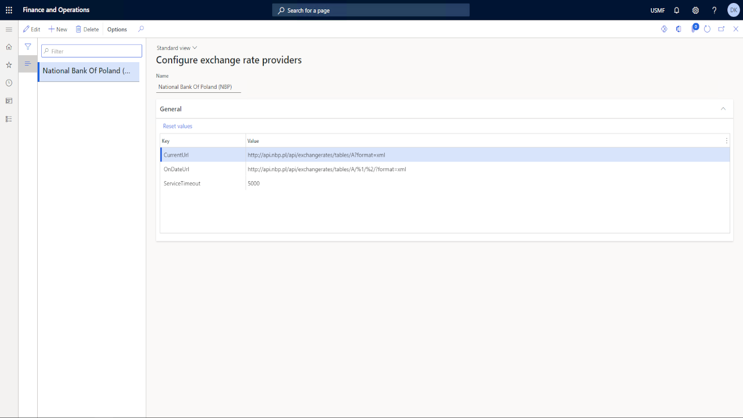Select the OnDateUrl key cell
This screenshot has height=418, width=743.
[x=203, y=169]
